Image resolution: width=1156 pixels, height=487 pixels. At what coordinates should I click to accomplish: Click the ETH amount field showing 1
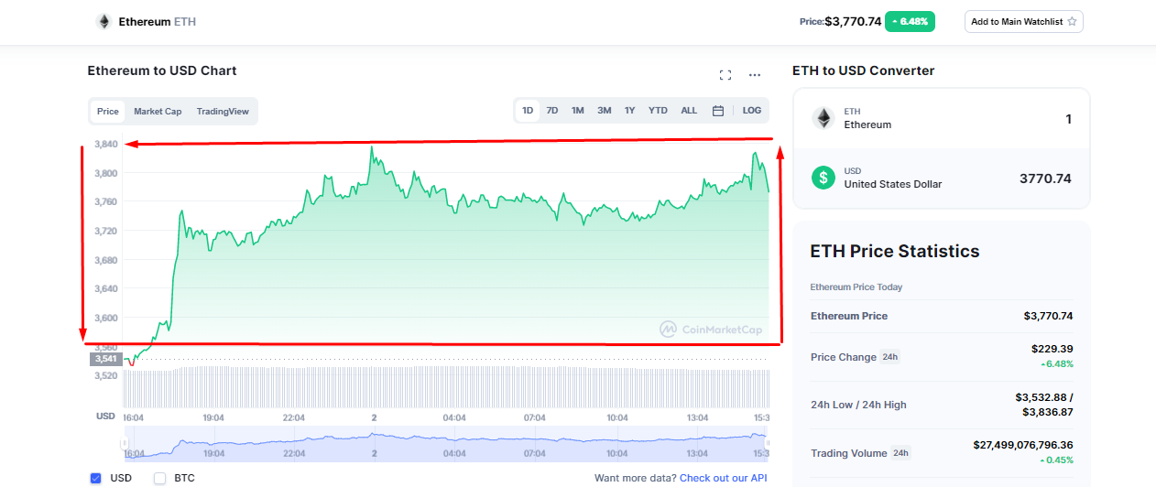pos(1068,119)
